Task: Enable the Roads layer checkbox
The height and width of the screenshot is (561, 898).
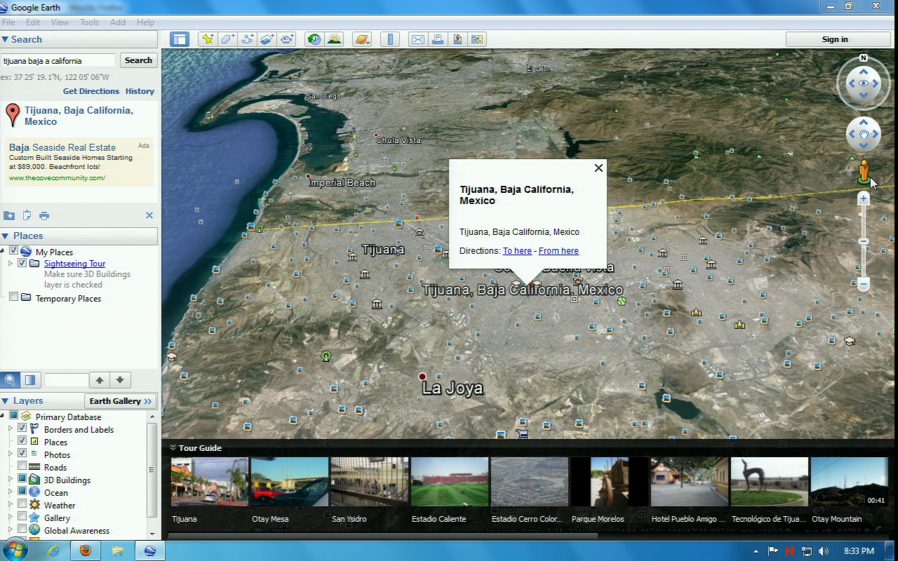Action: pyautogui.click(x=22, y=467)
